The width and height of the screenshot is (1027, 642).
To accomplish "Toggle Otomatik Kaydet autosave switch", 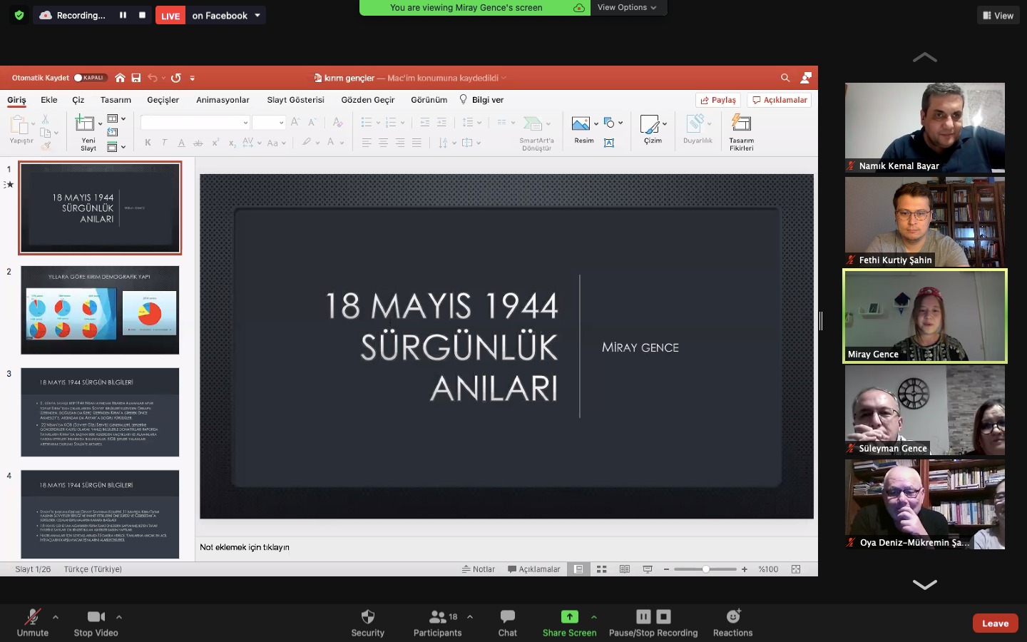I will [x=90, y=78].
